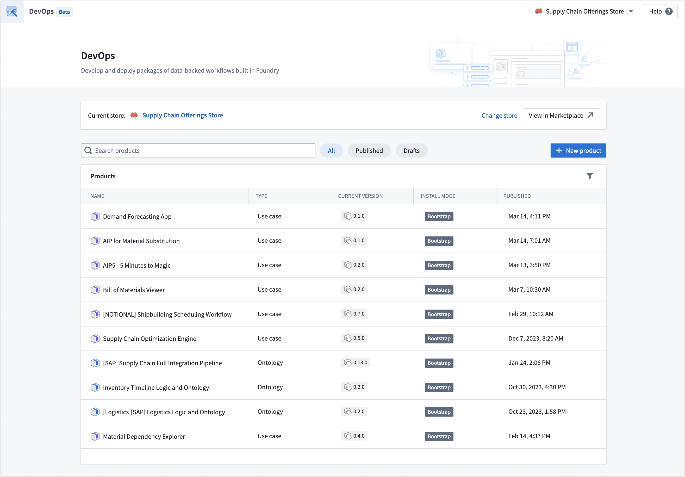Click the Help button
The height and width of the screenshot is (477, 685).
point(661,11)
